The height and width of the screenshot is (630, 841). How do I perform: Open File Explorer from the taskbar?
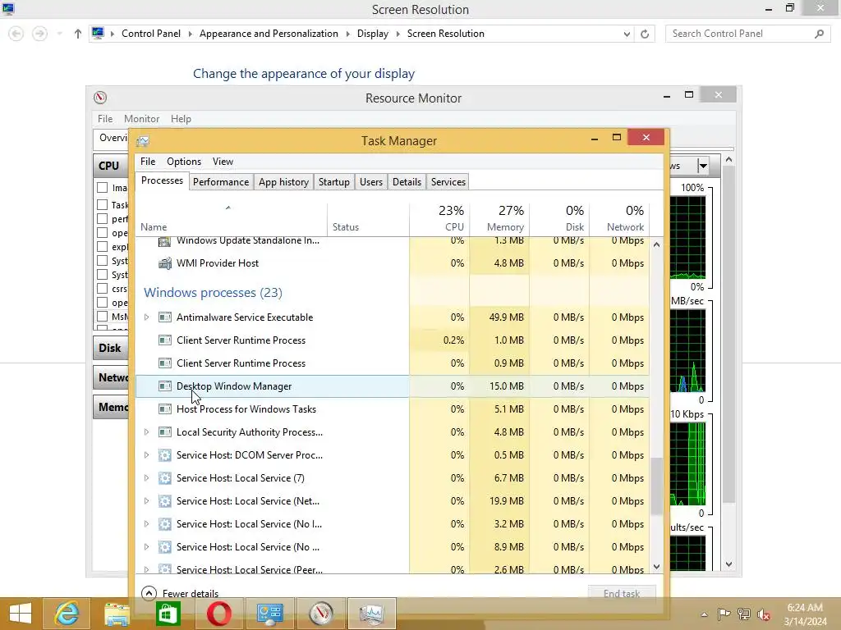tap(117, 614)
